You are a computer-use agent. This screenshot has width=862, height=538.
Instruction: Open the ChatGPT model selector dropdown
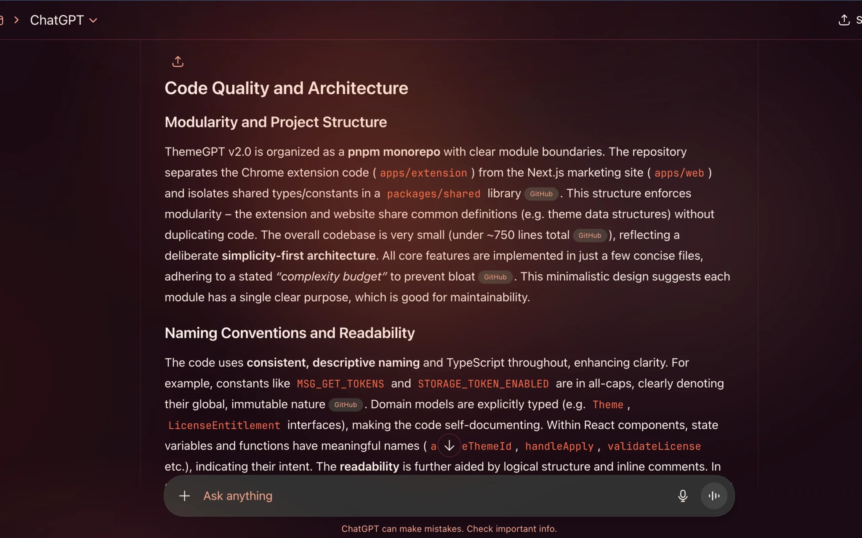64,20
